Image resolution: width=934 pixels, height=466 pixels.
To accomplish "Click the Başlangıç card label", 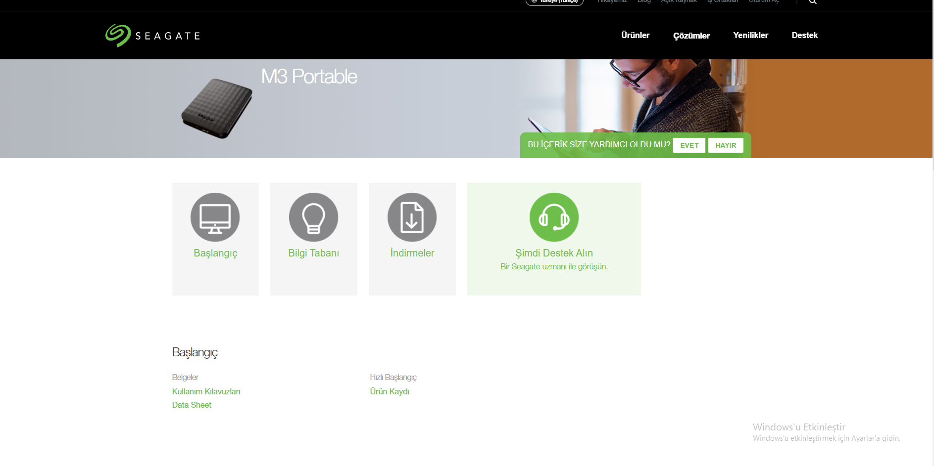I will (x=215, y=253).
